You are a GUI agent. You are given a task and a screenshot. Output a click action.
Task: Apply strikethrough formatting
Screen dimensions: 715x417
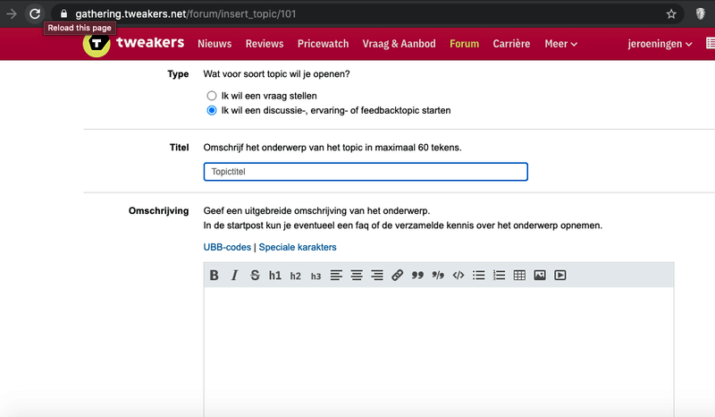[255, 275]
